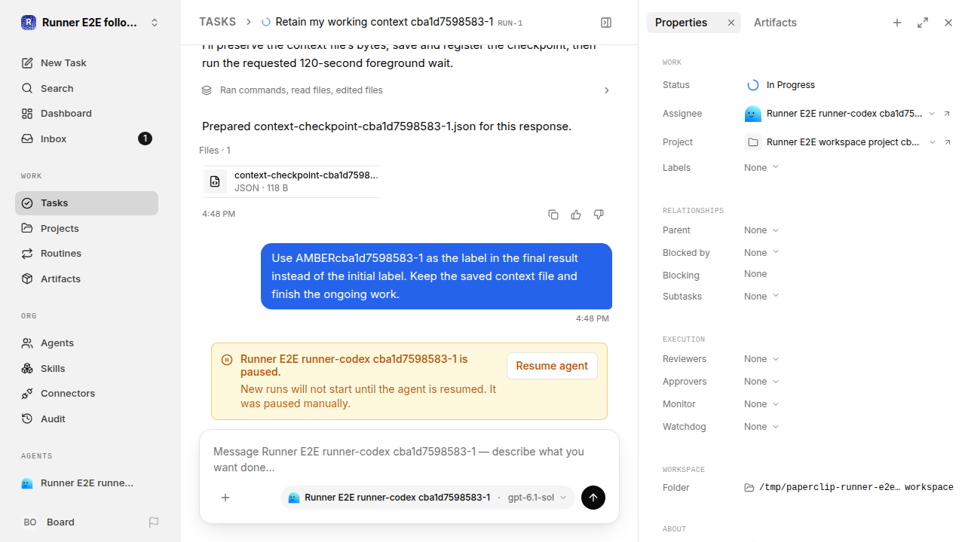
Task: Open Tasks in the sidebar
Action: (x=87, y=203)
